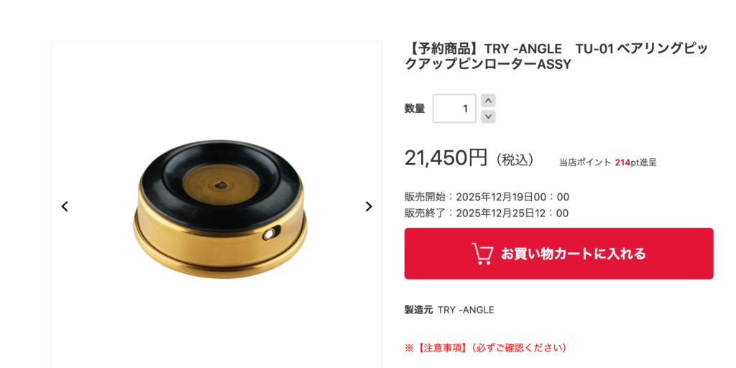
Task: Select the 販売終了 sale end date line
Action: click(x=487, y=213)
